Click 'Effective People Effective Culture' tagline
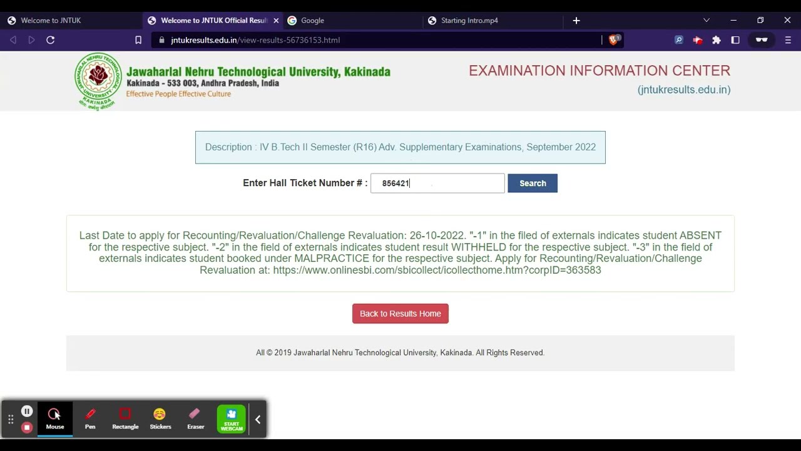This screenshot has width=801, height=451. point(178,94)
